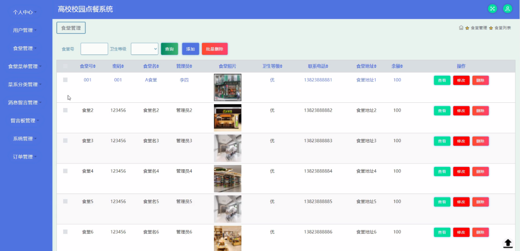Image resolution: width=520 pixels, height=251 pixels.
Task: Sort by 卫生等级 column sort icon
Action: tap(281, 66)
